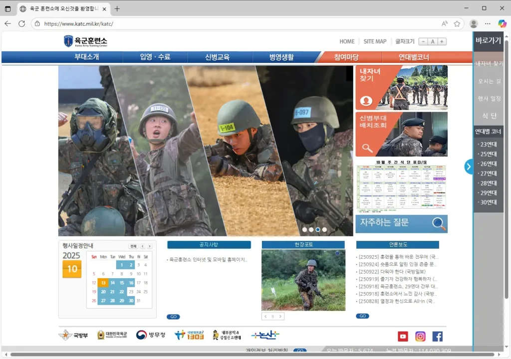Open the weekly meal plan thumbnail
Image resolution: width=511 pixels, height=359 pixels.
(x=401, y=187)
